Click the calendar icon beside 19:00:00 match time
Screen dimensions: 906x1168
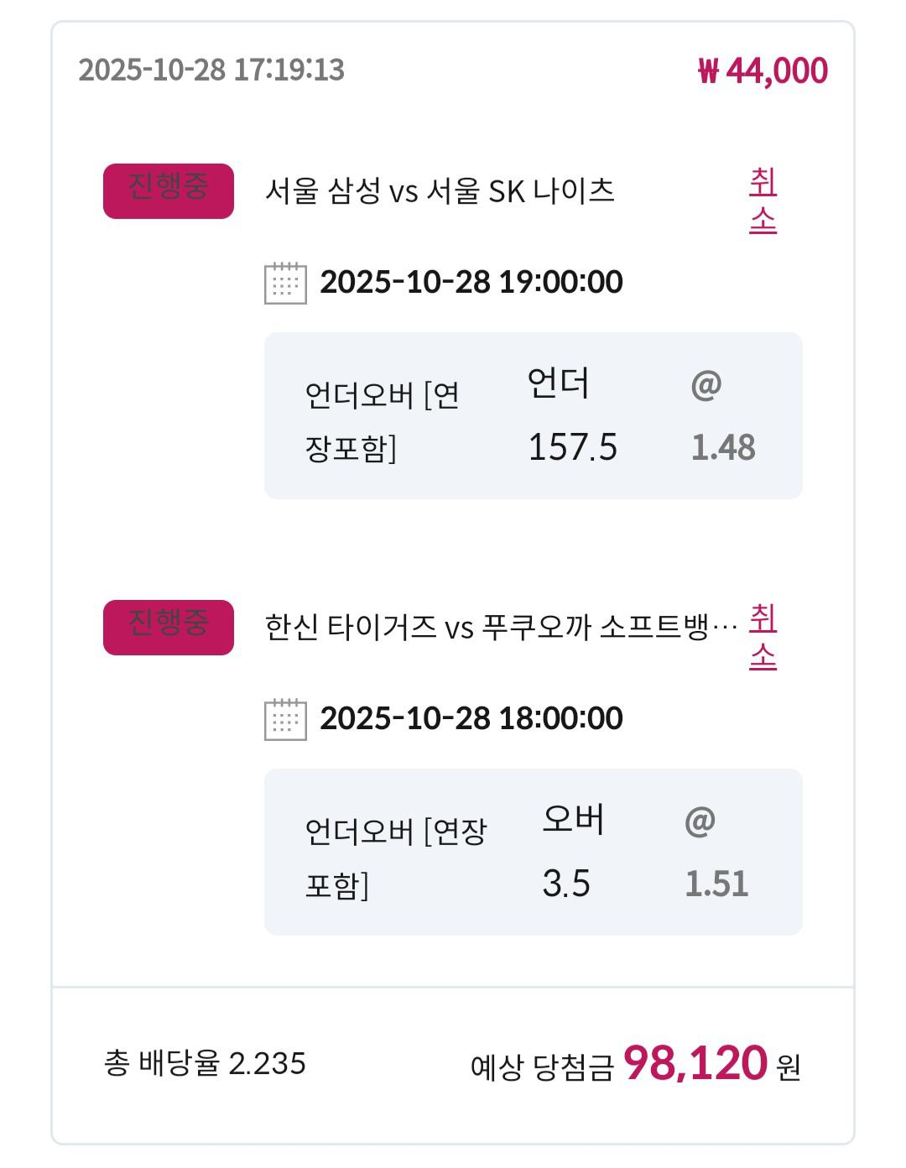tap(285, 283)
